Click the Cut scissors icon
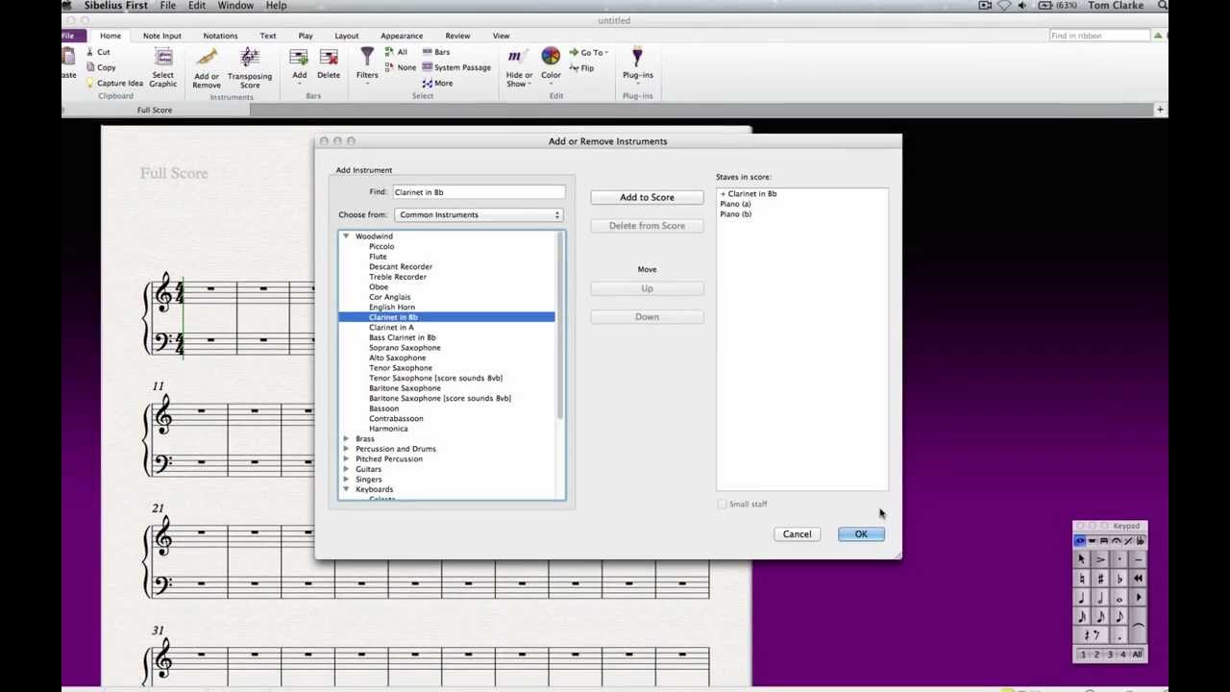1230x692 pixels. click(x=90, y=52)
